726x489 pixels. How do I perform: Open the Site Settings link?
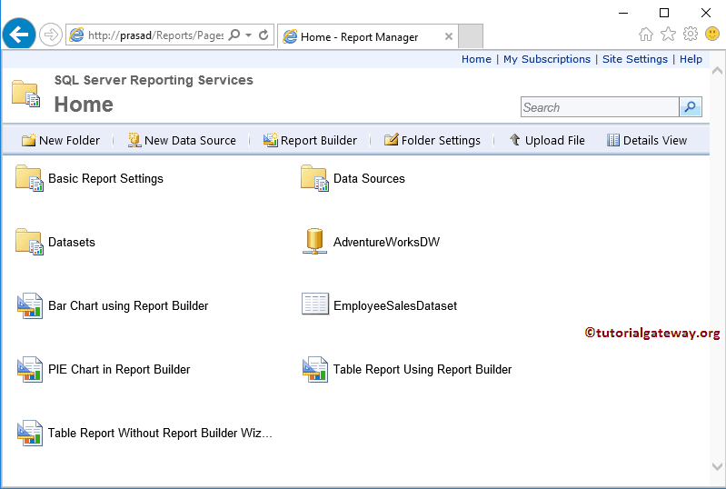click(x=634, y=59)
